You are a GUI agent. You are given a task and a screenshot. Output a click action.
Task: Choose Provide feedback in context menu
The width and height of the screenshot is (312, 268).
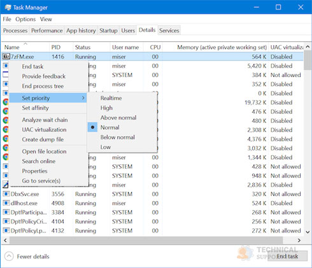click(44, 76)
